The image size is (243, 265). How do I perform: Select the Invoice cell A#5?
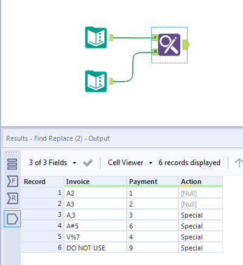[95, 226]
